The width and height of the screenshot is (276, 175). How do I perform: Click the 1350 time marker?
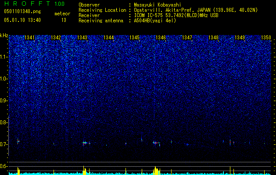pyautogui.click(x=266, y=38)
